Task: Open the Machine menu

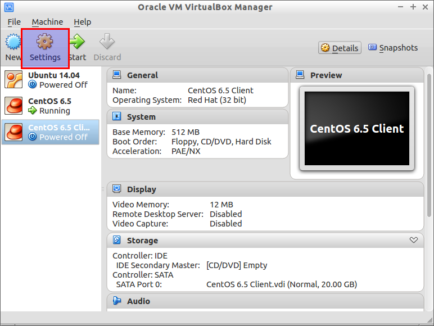Action: (x=47, y=22)
